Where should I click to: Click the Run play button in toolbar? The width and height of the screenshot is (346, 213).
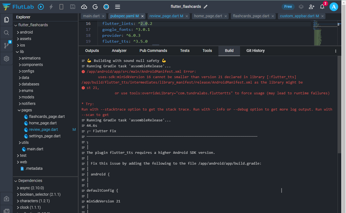pos(41,7)
